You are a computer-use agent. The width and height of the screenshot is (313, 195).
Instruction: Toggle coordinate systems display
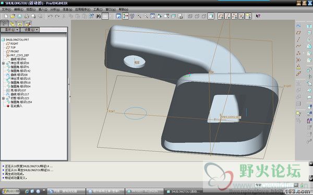[241, 16]
